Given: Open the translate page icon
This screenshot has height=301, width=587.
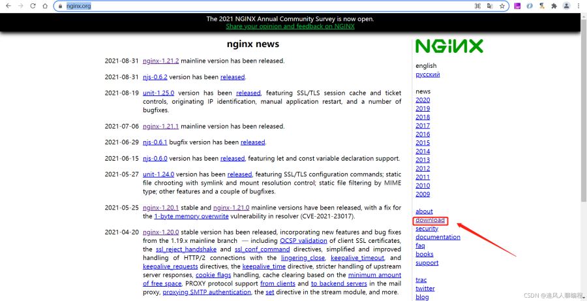Looking at the screenshot, I should tap(490, 6).
